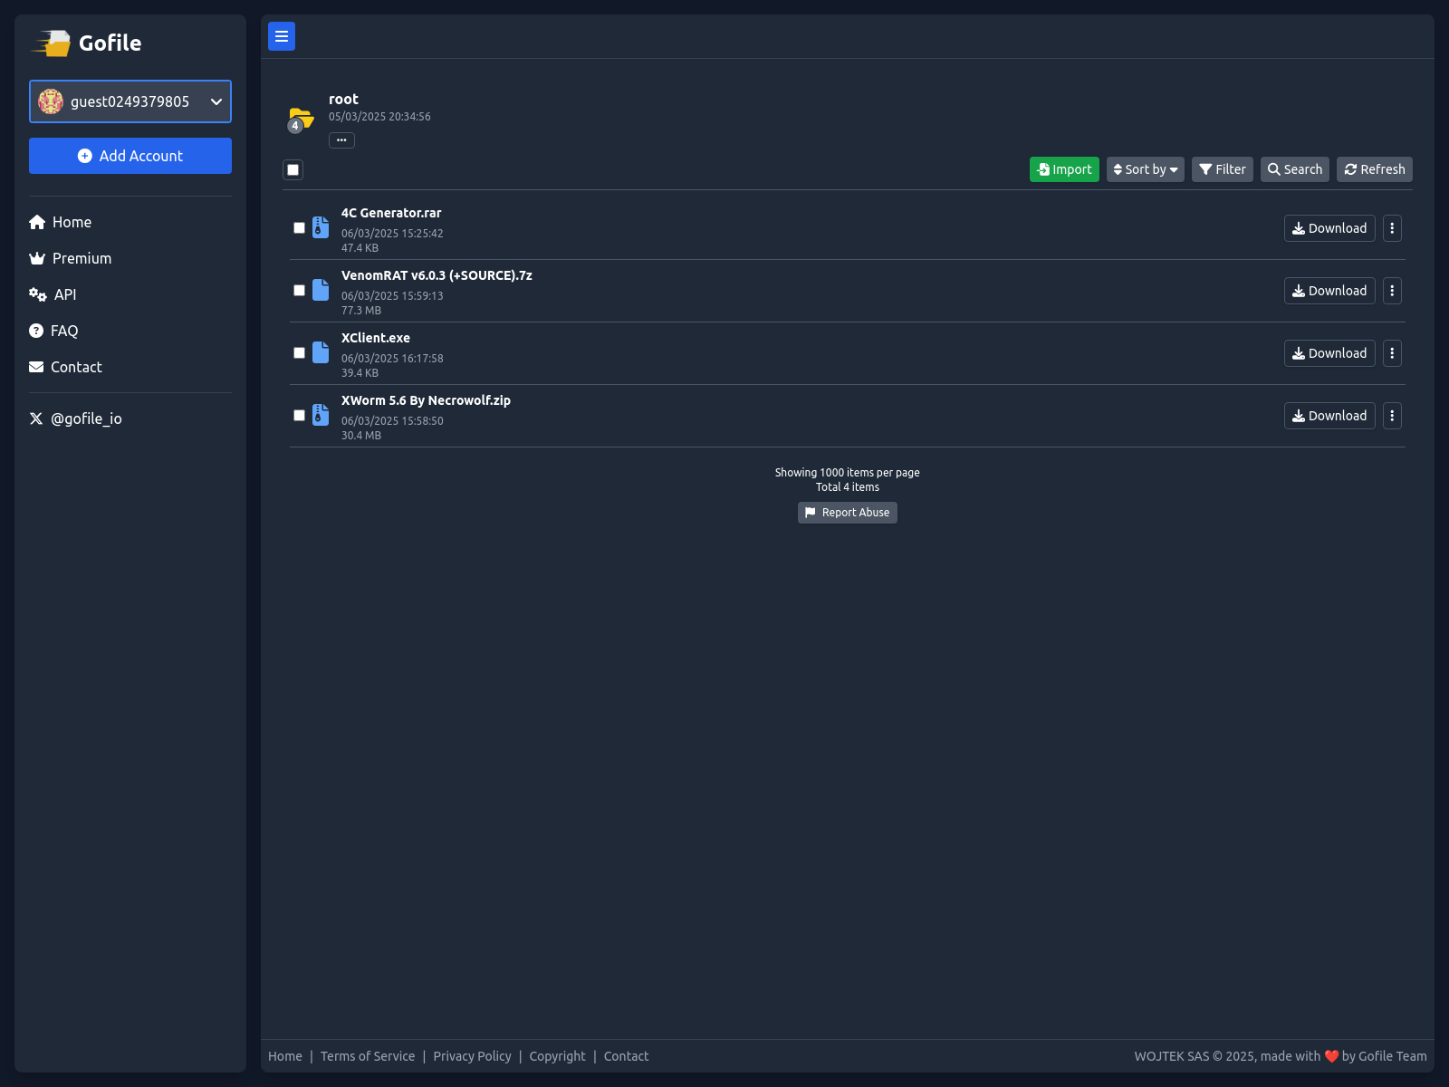The height and width of the screenshot is (1087, 1449).
Task: Select the 4C Generator.rar checkbox
Action: 299,228
